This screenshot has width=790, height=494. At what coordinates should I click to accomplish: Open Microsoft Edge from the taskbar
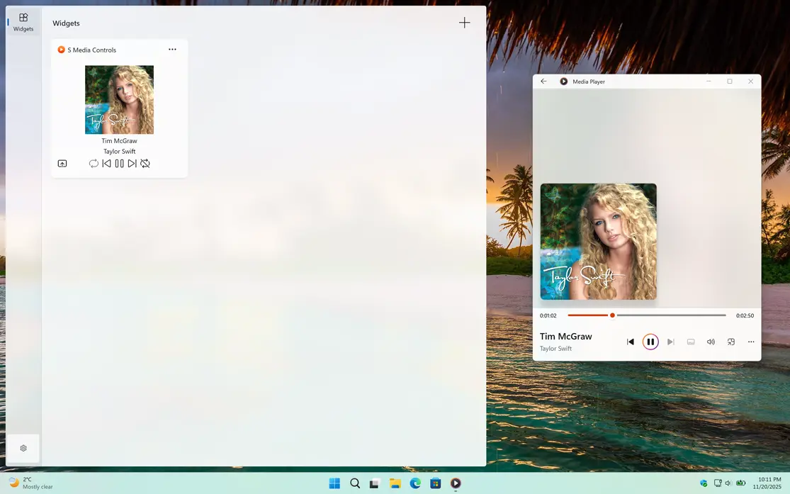coord(415,483)
